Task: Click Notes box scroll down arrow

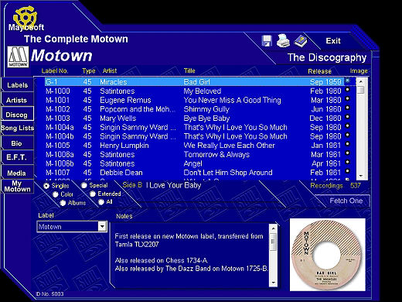Action: point(273,283)
